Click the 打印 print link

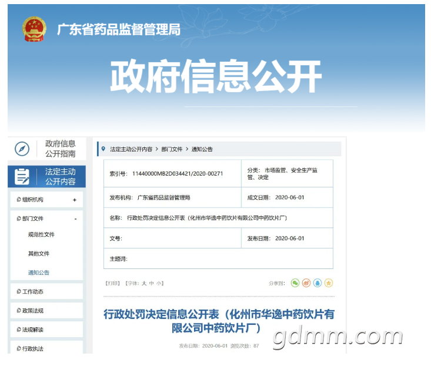coord(113,283)
